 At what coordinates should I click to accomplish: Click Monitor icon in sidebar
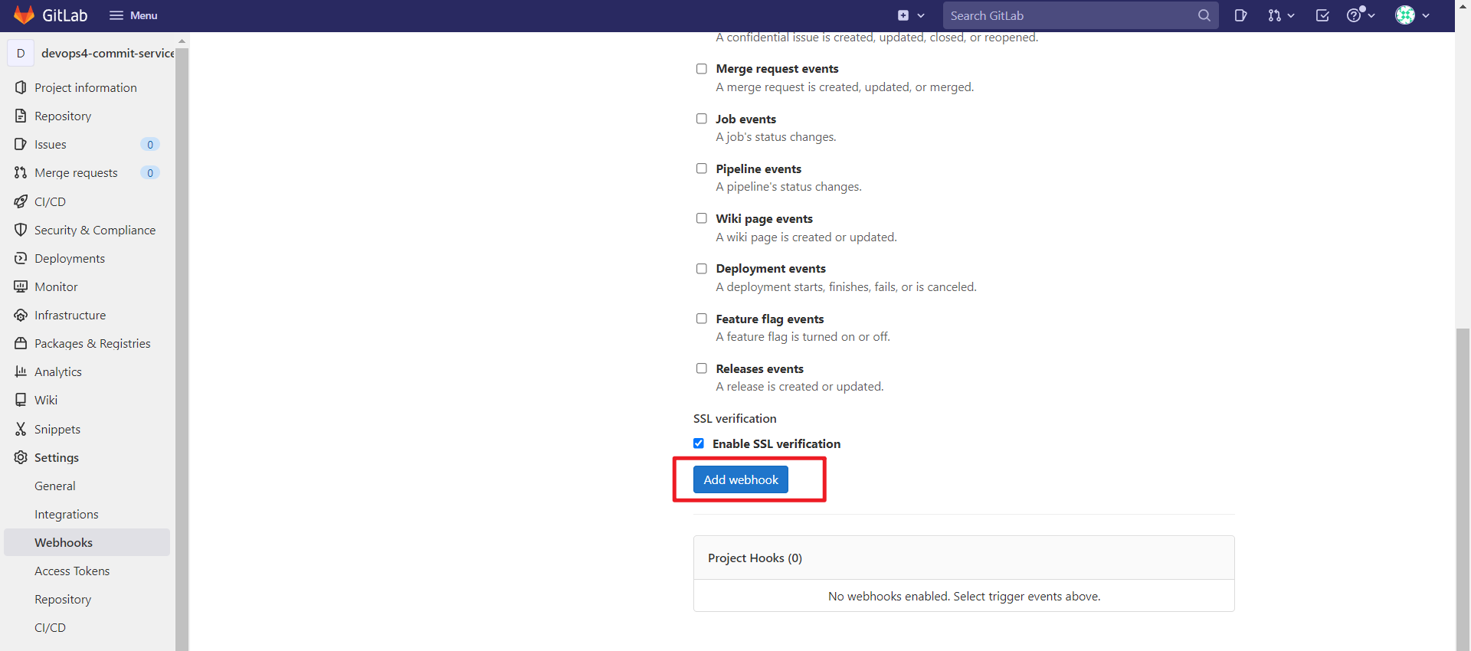click(21, 286)
